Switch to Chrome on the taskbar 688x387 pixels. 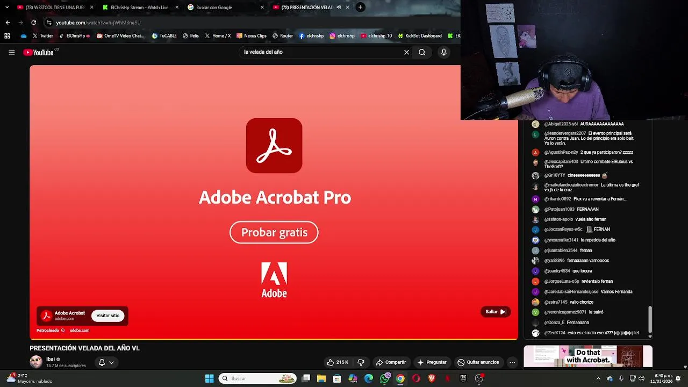[x=400, y=378]
